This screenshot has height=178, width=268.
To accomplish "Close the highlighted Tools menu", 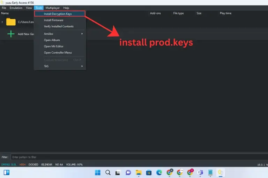I will point(39,8).
